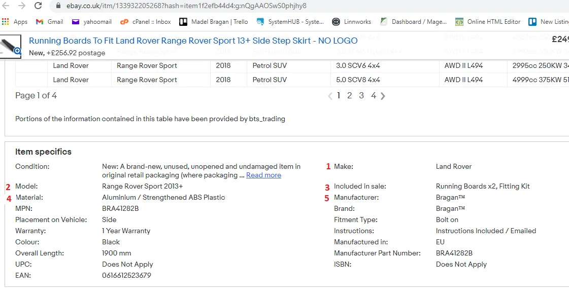Click the 'Bolt on' fitment type value

coord(447,220)
